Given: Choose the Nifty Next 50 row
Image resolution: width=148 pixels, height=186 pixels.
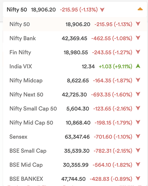Looking at the screenshot, I should pyautogui.click(x=75, y=94).
